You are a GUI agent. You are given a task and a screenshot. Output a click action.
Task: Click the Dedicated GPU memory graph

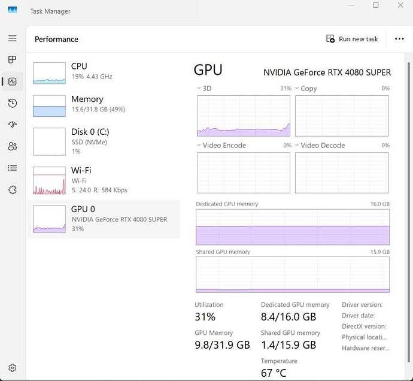coord(293,227)
